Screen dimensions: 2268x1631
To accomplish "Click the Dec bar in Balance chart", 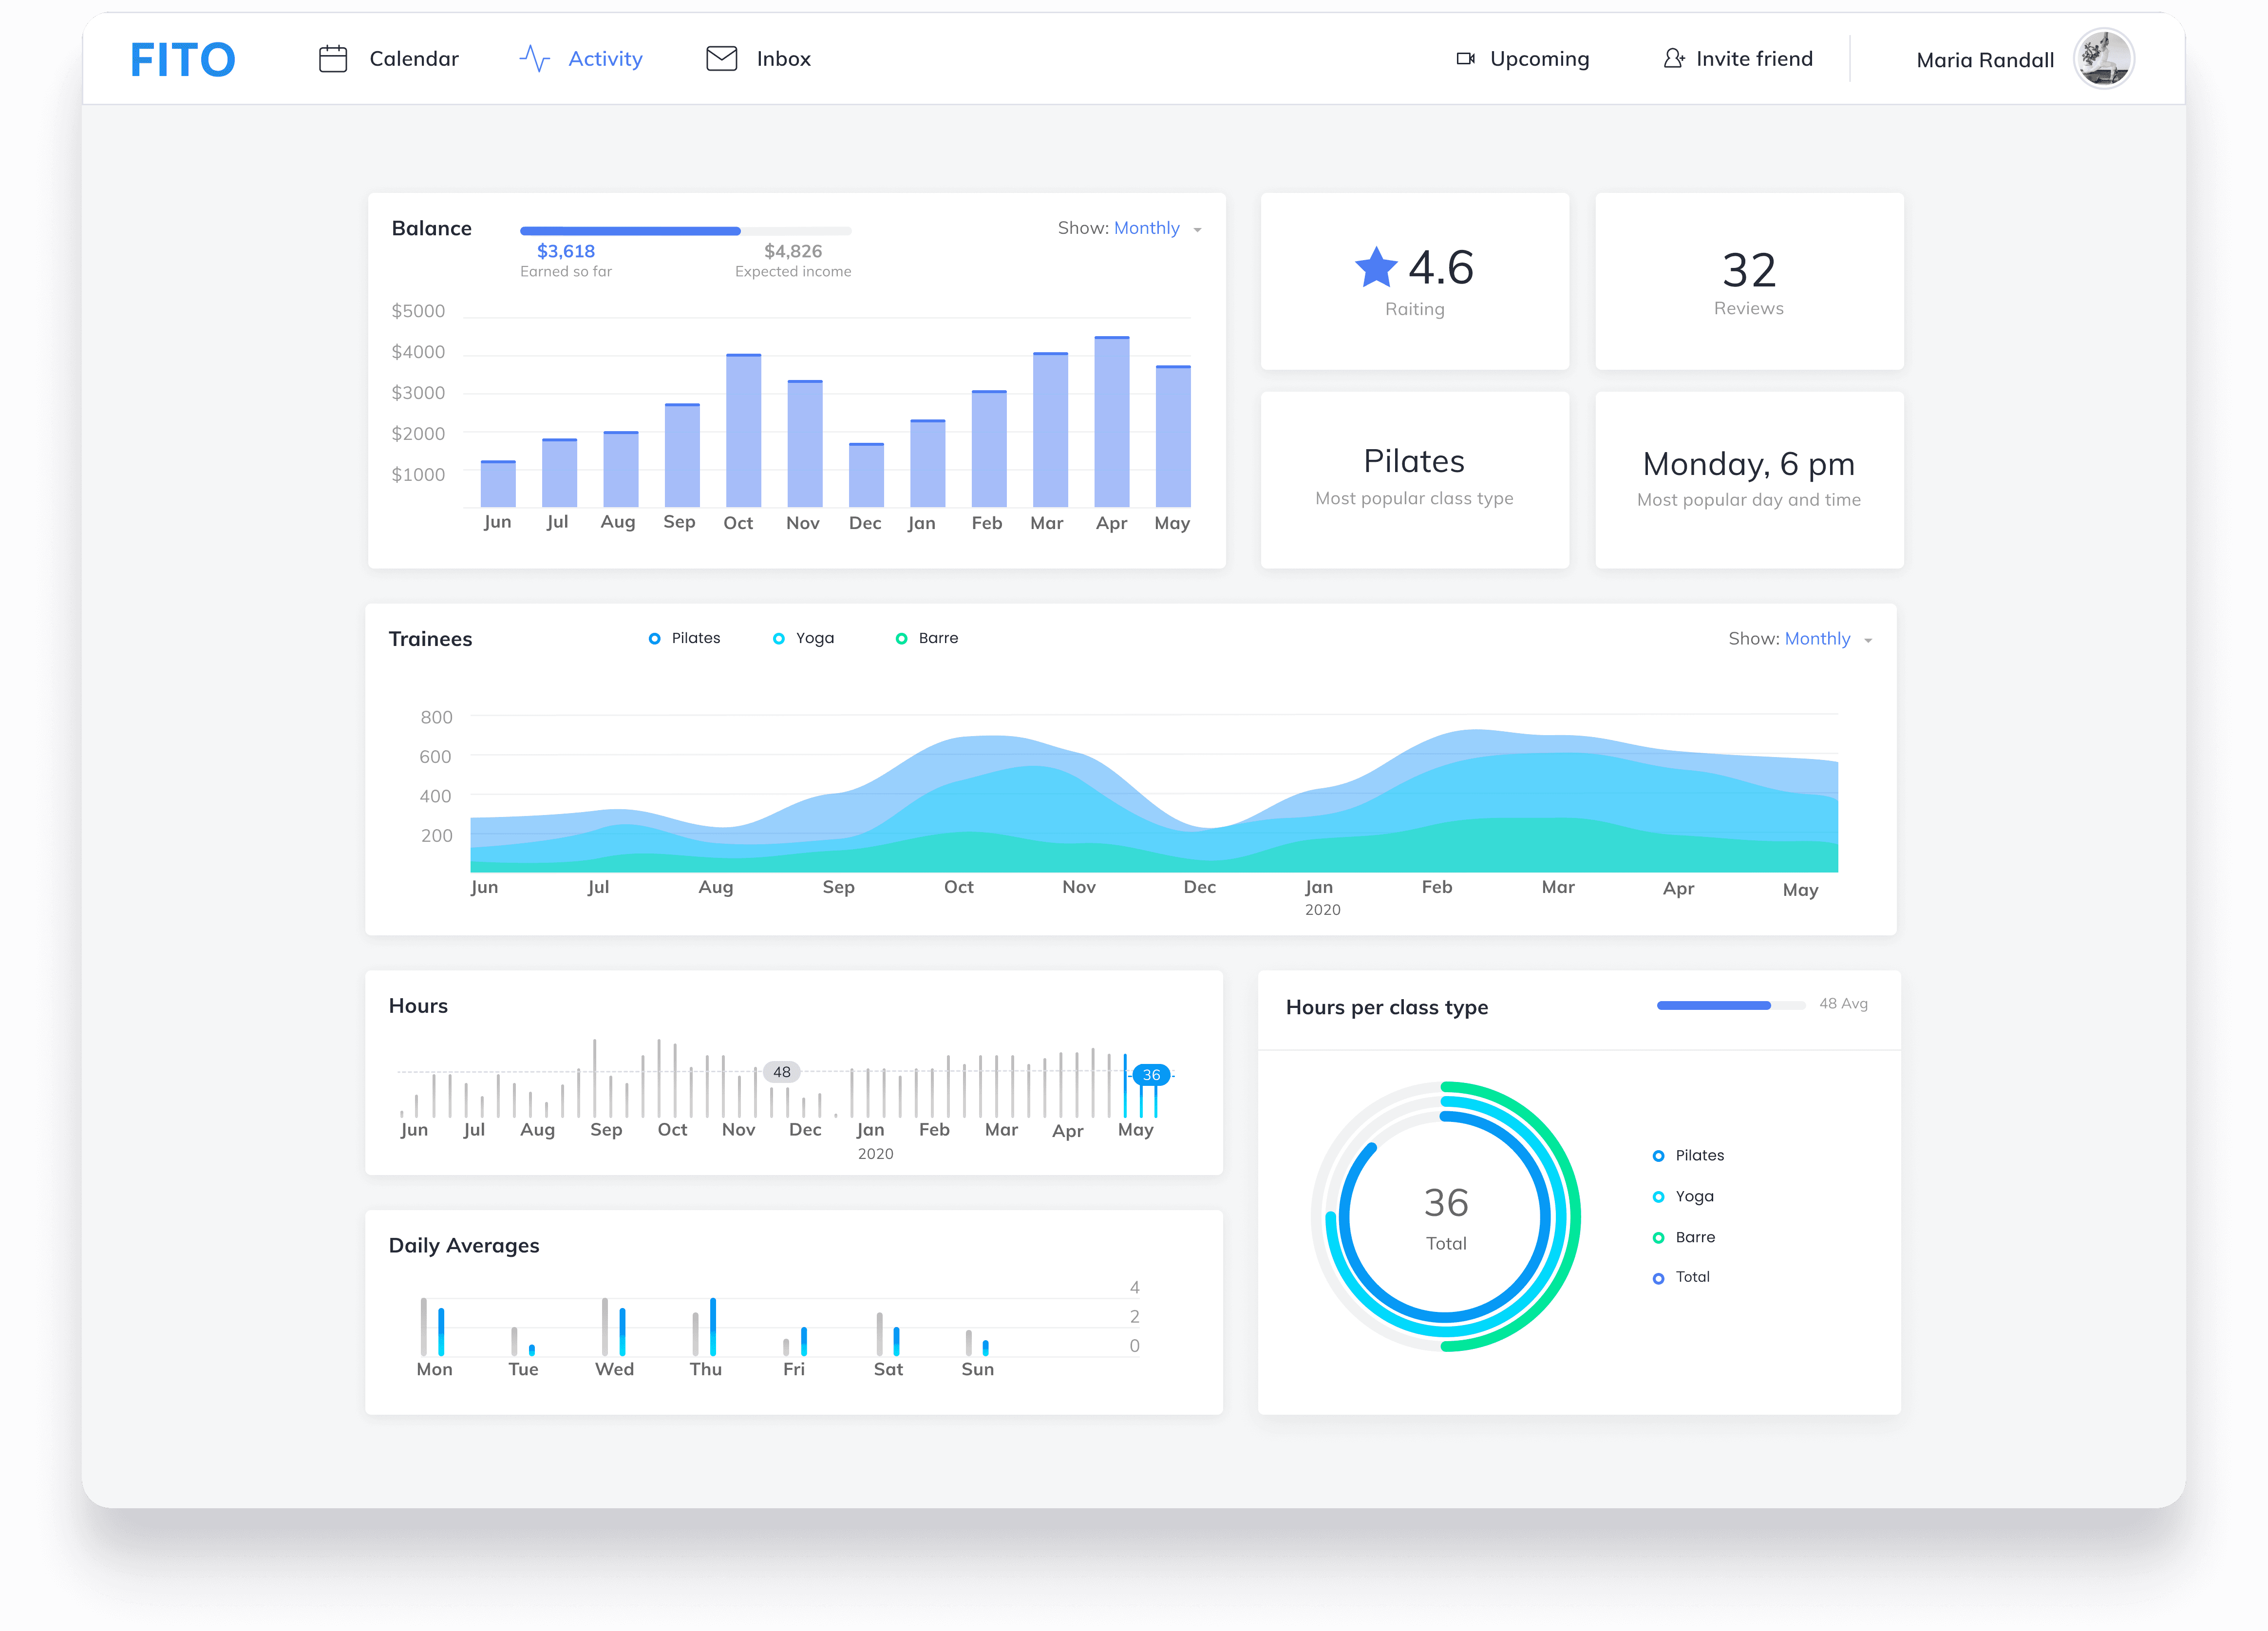I will [866, 475].
